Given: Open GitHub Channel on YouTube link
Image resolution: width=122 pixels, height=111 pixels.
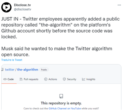Looking at the screenshot, I should click(65, 108).
